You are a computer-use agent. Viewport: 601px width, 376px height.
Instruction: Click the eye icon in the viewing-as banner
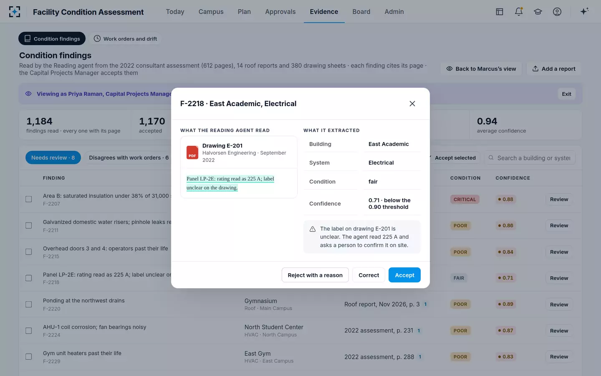point(28,94)
